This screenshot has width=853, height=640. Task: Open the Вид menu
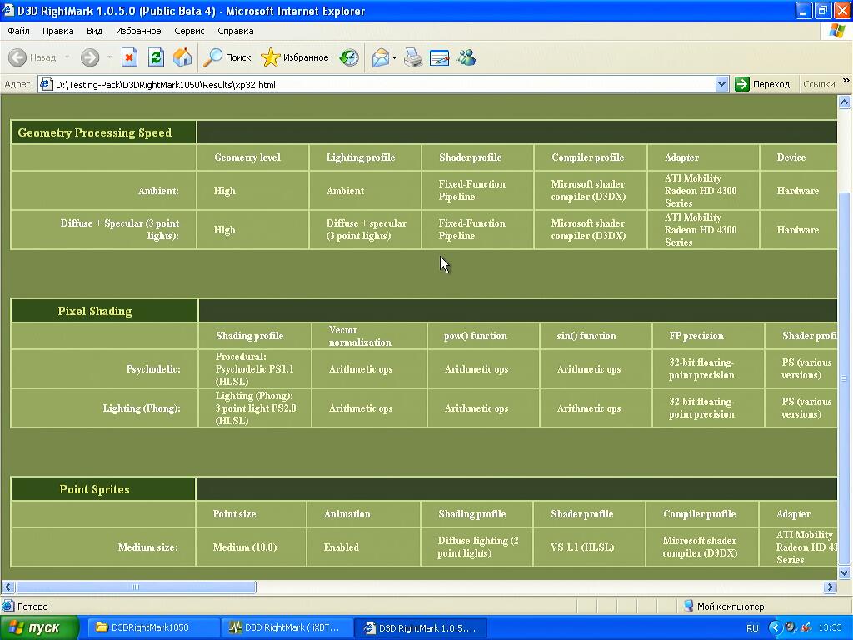point(94,31)
